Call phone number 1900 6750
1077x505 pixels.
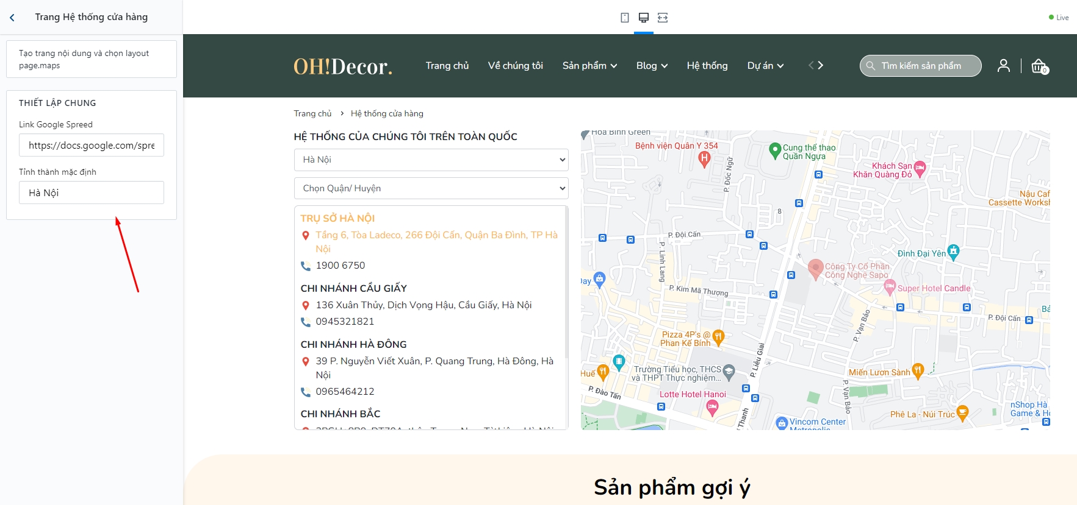pyautogui.click(x=340, y=266)
